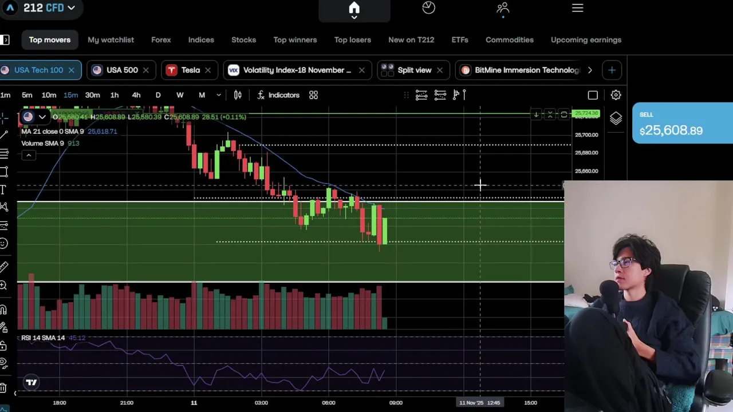Go to the home screen icon
The width and height of the screenshot is (733, 412).
354,8
